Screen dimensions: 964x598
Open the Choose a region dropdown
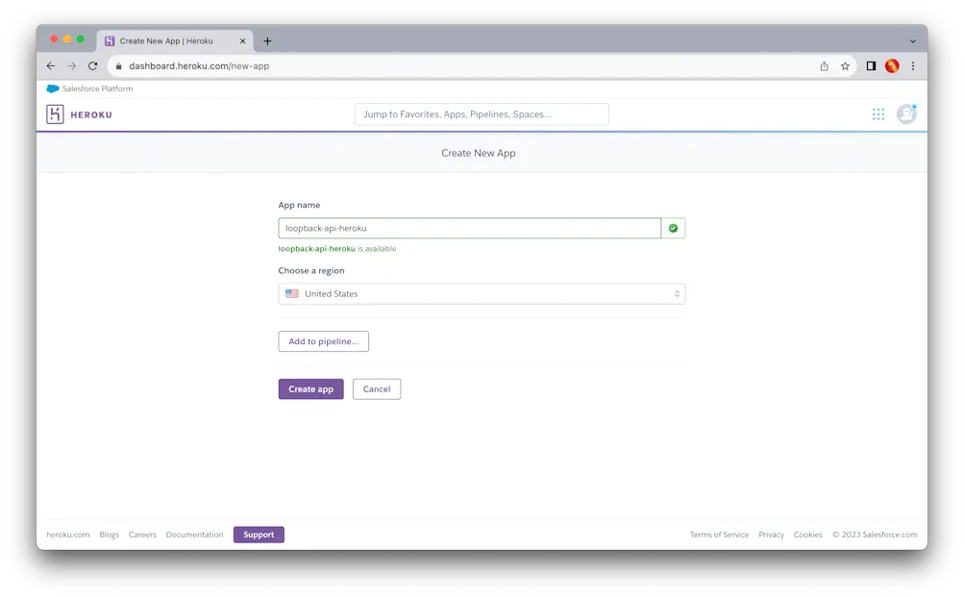tap(482, 293)
